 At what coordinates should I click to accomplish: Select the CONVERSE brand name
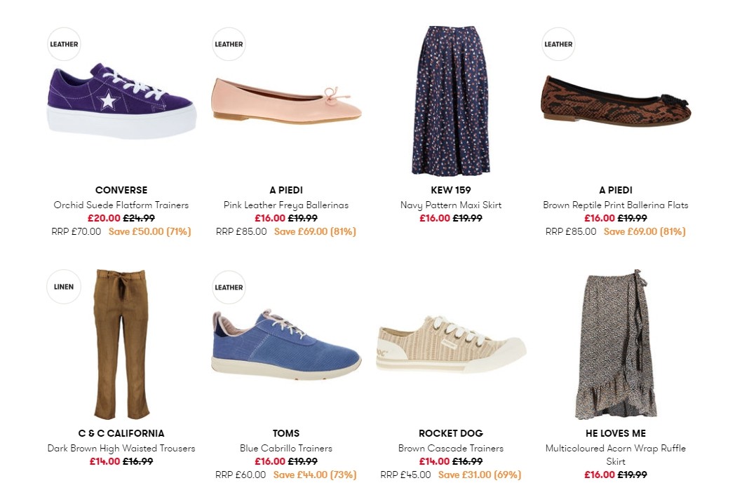pyautogui.click(x=121, y=190)
